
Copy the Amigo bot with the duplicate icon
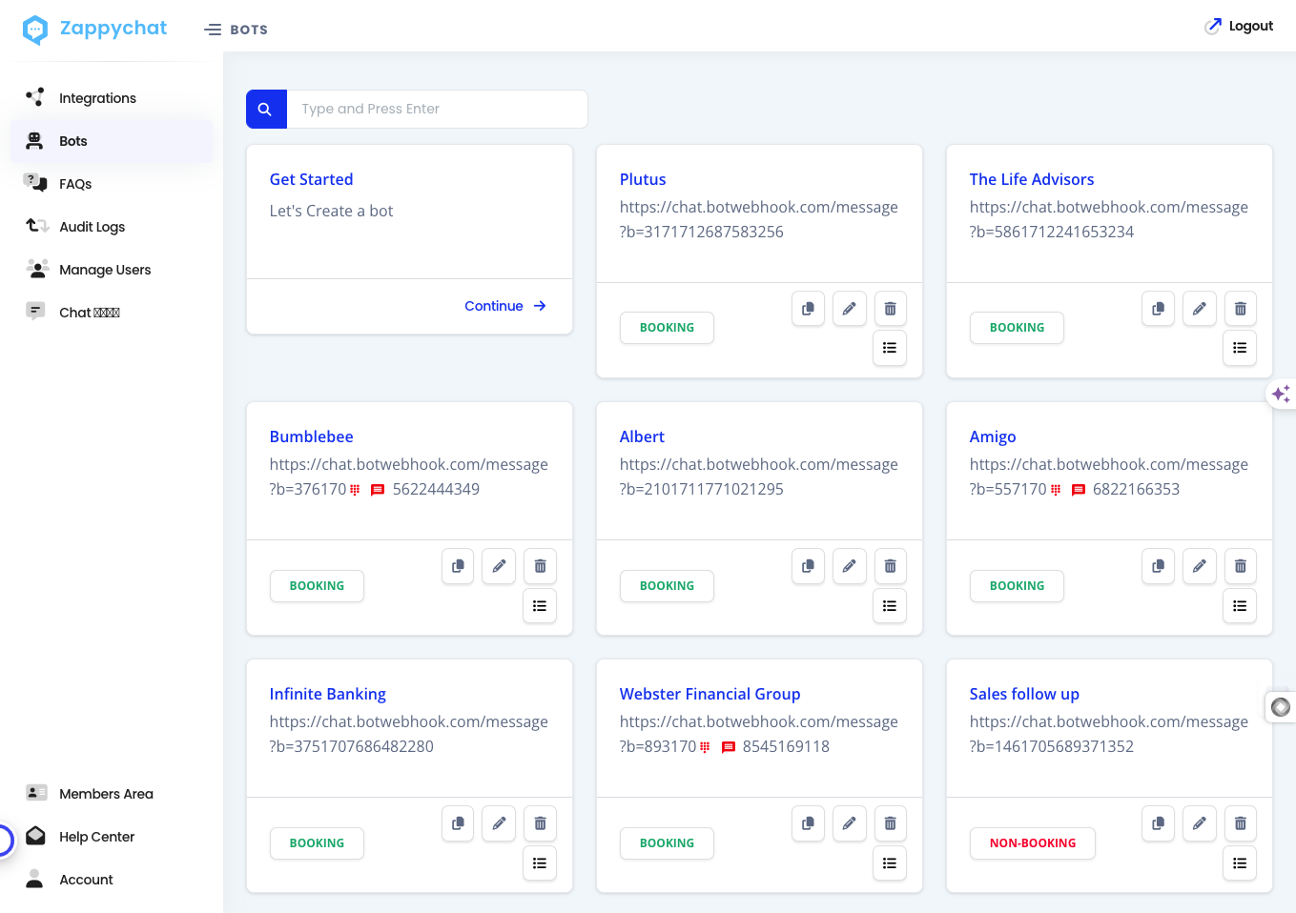point(1158,566)
